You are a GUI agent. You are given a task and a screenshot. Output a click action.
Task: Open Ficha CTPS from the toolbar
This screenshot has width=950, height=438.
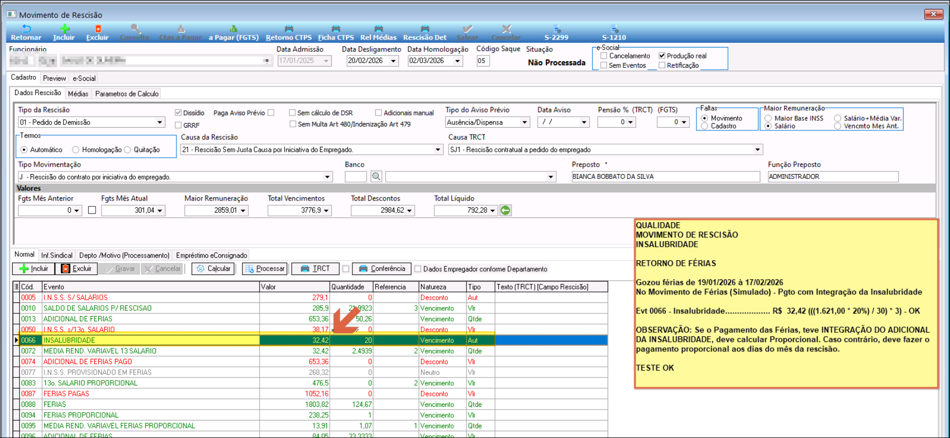(x=336, y=29)
